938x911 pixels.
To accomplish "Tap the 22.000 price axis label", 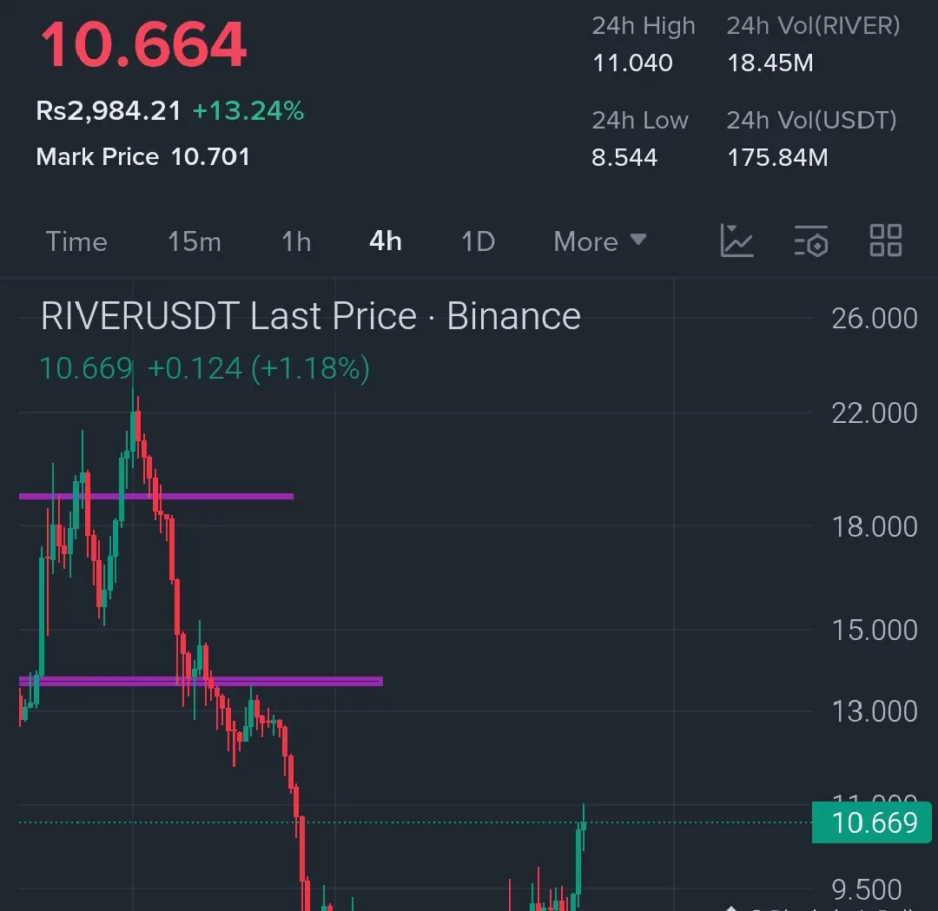I will [874, 413].
